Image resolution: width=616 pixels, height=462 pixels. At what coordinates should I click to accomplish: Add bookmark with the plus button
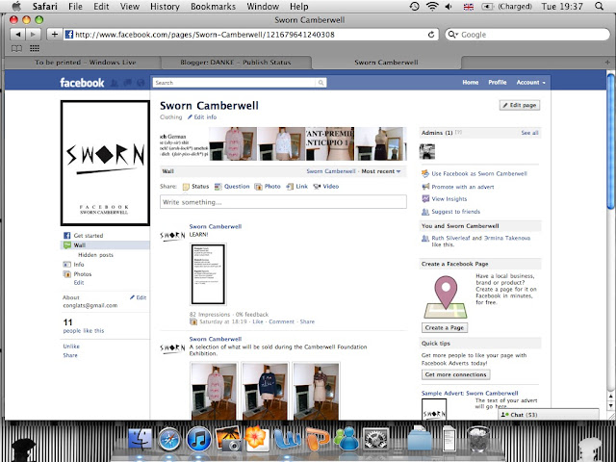(x=55, y=35)
